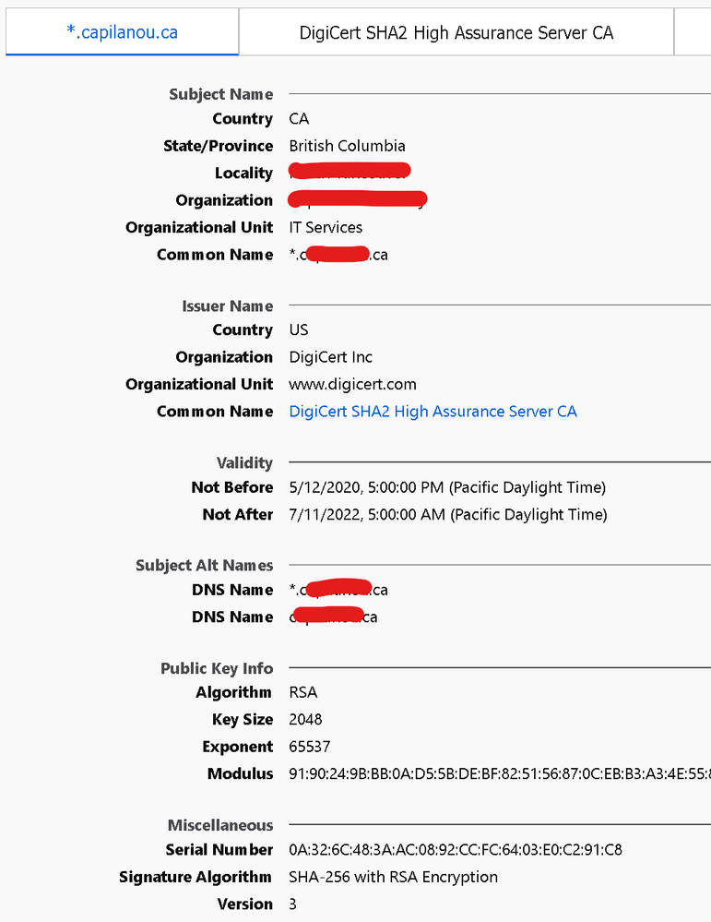Click the Exponent value 65537
This screenshot has height=922, width=711.
click(x=310, y=747)
